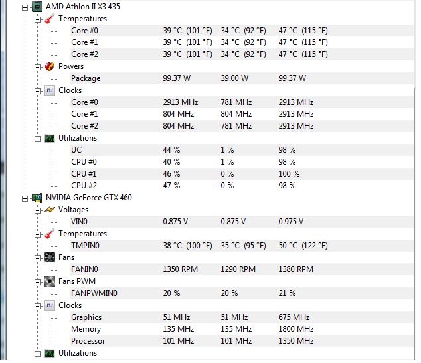Viewport: 421px width, 363px height.
Task: Collapse the NVIDIA GeForce GTX 460 node
Action: tap(25, 198)
